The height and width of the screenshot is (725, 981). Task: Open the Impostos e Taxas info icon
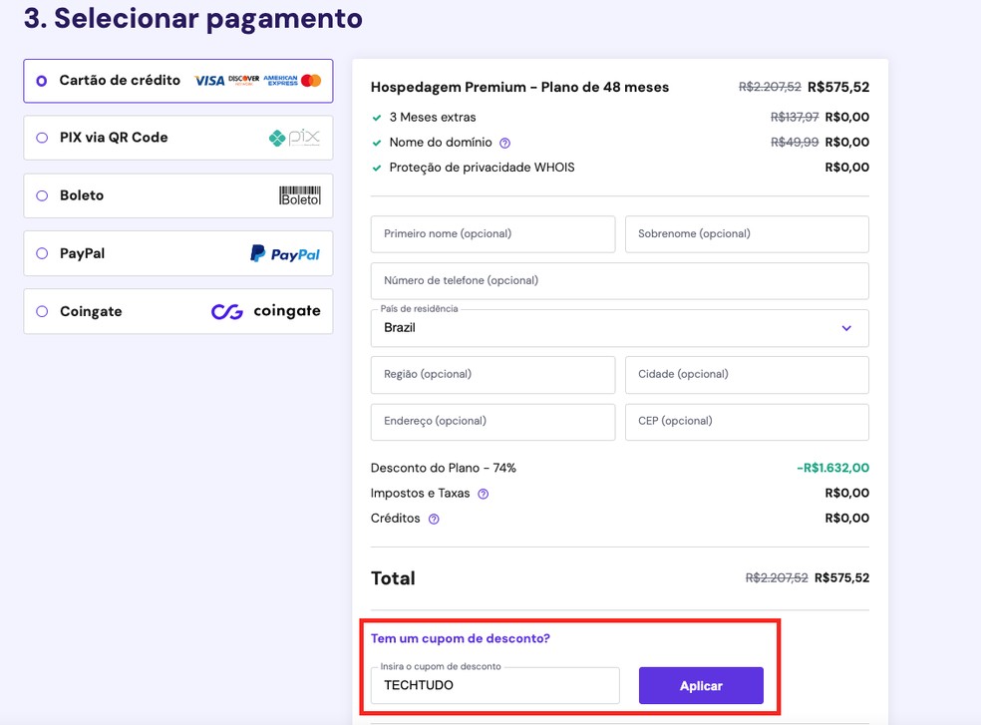pos(483,493)
